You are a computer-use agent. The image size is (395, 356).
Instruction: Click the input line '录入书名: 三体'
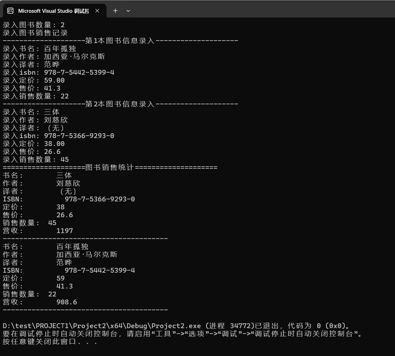coord(31,112)
